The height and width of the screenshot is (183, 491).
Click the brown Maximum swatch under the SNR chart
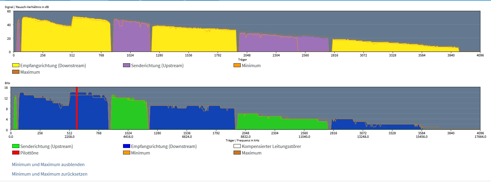click(x=15, y=72)
